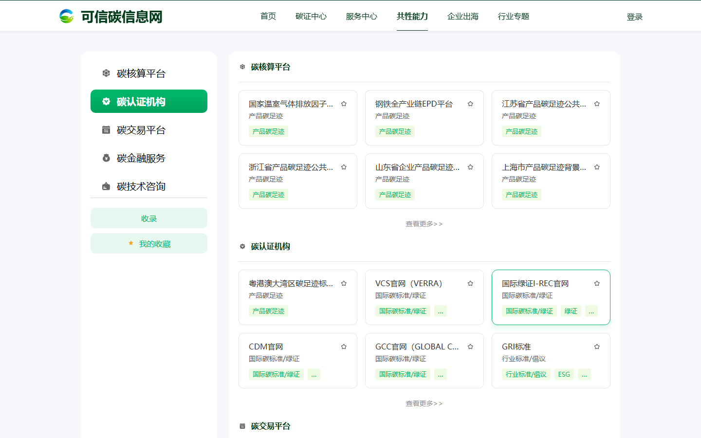Favorite the 江苏省产品碳足迹公共 card
This screenshot has width=701, height=438.
pyautogui.click(x=597, y=104)
